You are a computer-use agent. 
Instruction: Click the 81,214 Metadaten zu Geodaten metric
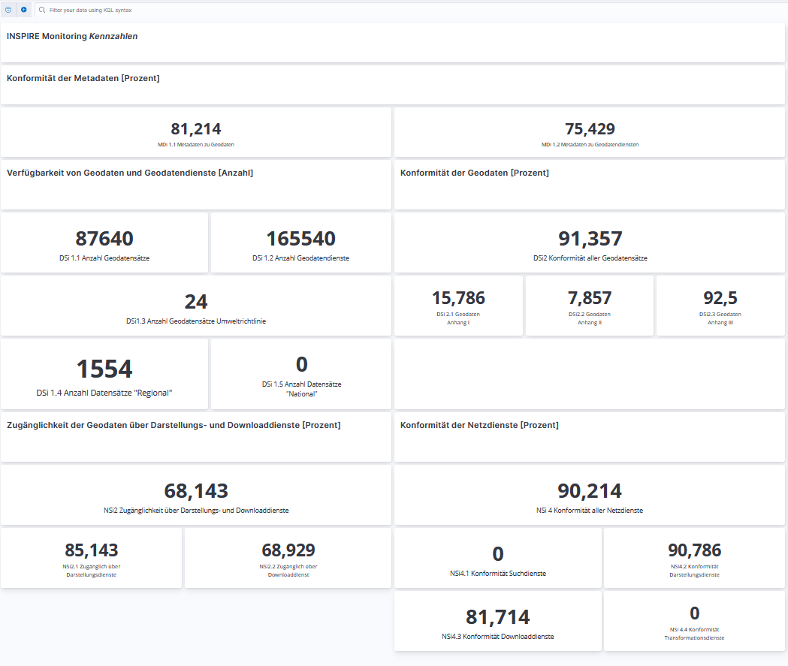tap(196, 129)
